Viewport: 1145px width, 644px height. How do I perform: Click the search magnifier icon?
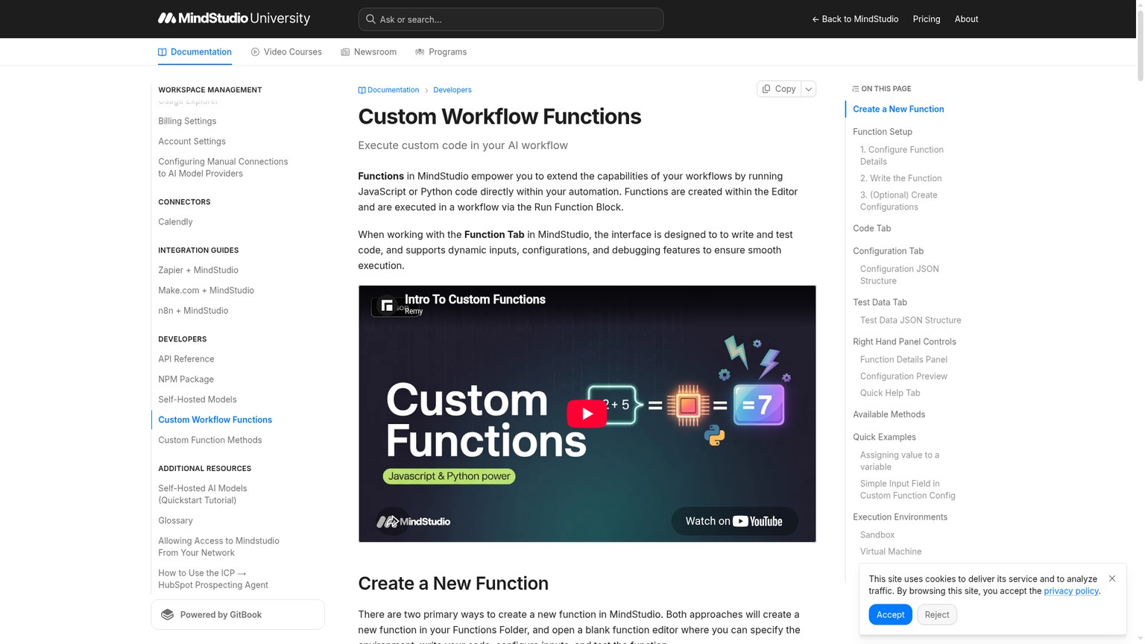click(x=370, y=19)
